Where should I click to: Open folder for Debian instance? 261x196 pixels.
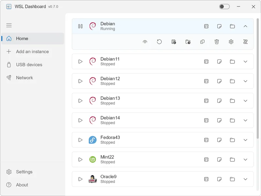point(232,26)
